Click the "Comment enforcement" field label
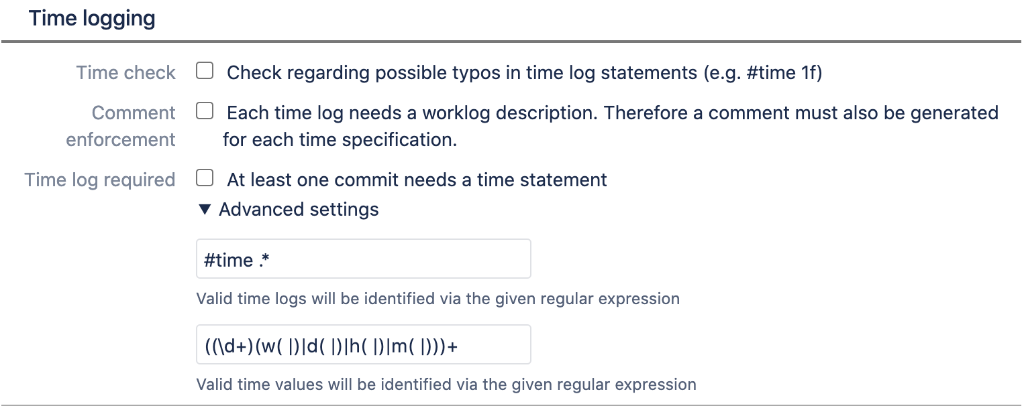This screenshot has width=1024, height=406. (x=121, y=126)
